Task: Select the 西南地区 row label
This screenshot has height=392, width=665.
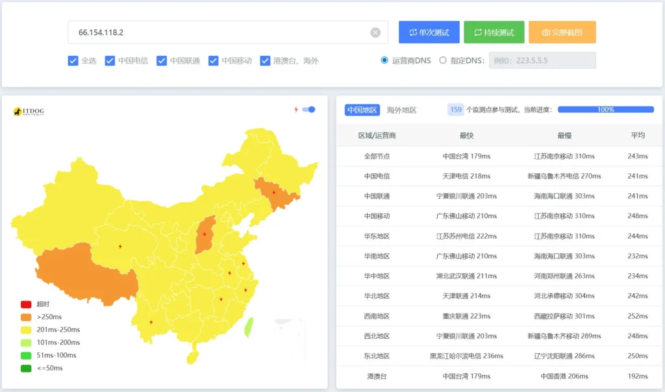Action: point(377,316)
